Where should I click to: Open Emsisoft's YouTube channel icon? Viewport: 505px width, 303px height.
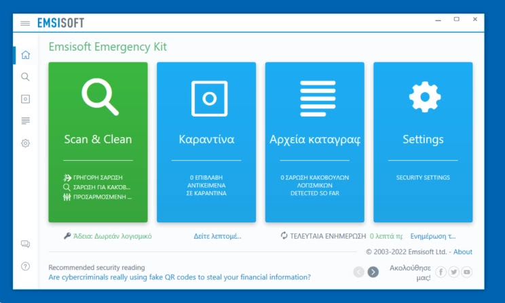tap(467, 272)
